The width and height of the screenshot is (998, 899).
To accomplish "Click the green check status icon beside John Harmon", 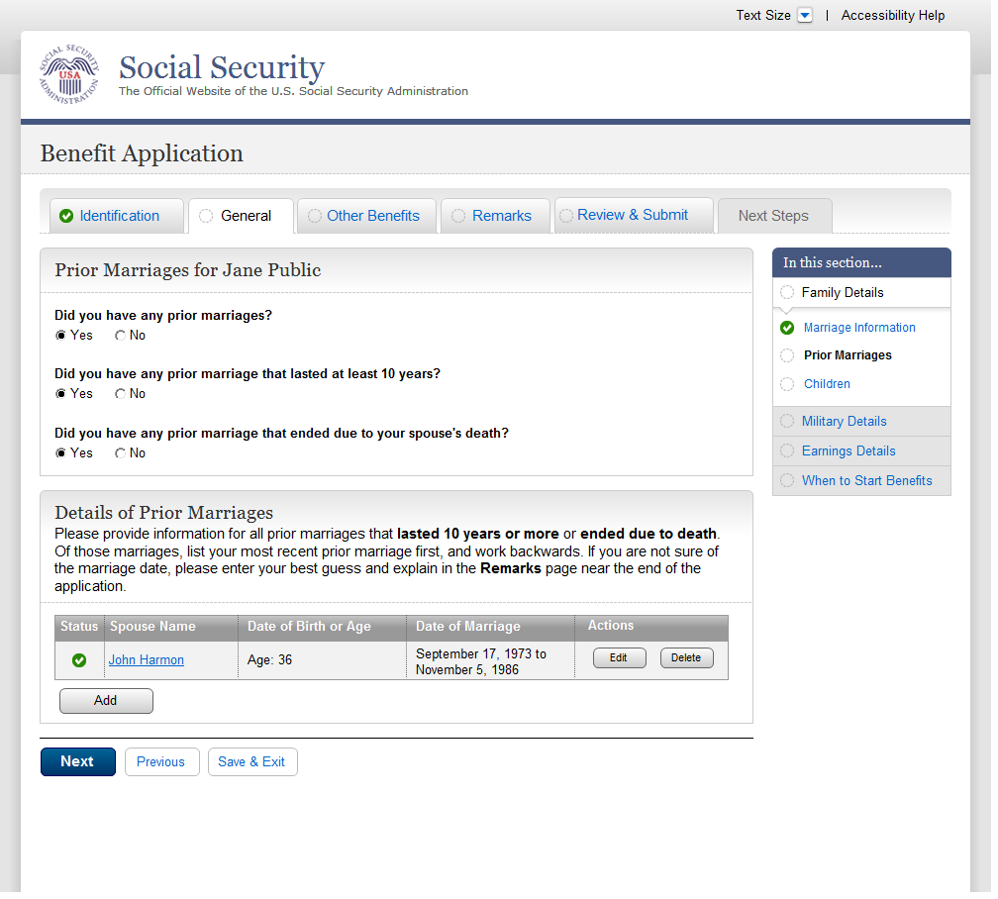I will [x=79, y=660].
